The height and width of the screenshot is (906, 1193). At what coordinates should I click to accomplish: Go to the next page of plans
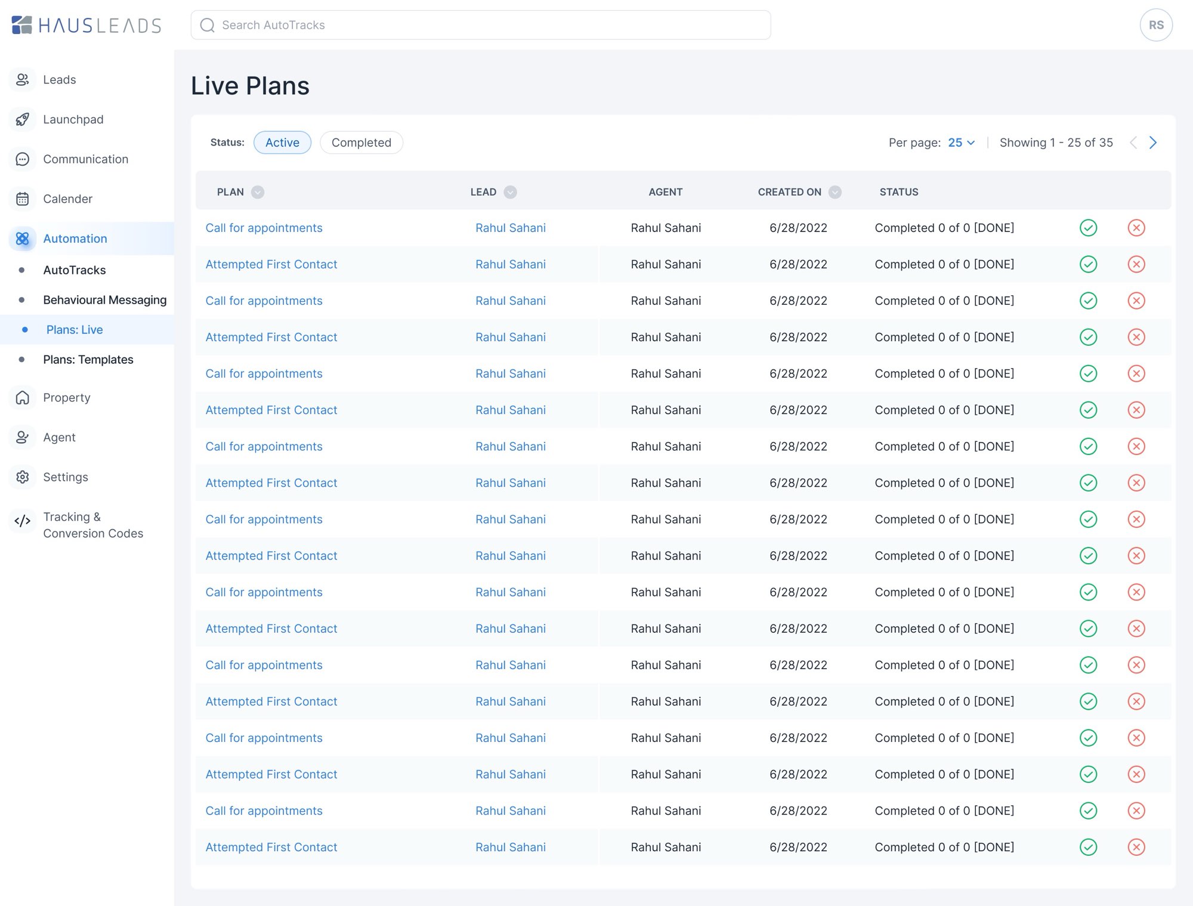pos(1153,143)
